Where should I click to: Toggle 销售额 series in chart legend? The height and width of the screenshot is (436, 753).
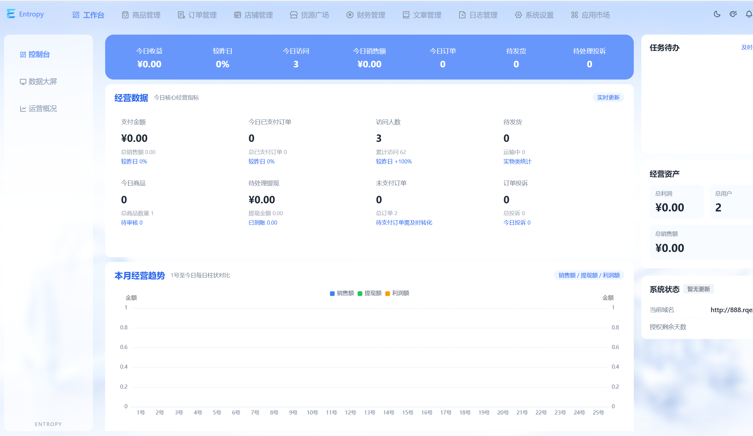click(x=342, y=293)
